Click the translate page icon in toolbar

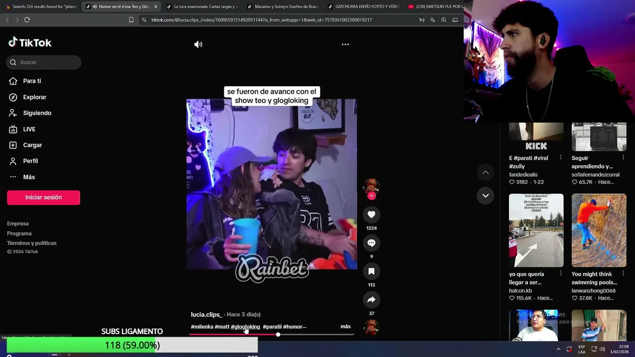coord(433,20)
